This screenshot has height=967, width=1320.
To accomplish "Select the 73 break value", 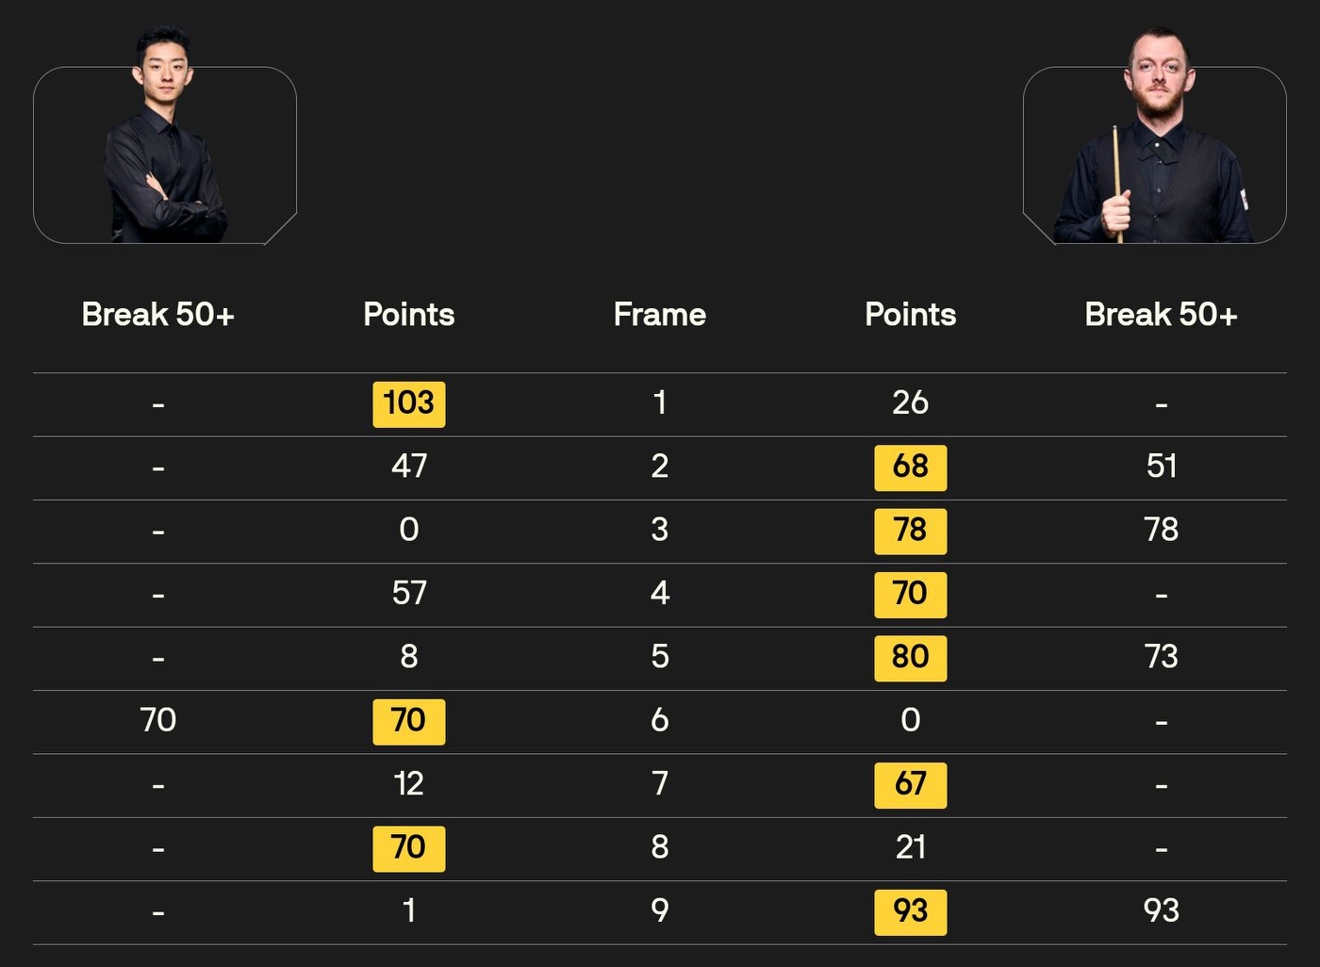I will tap(1161, 657).
